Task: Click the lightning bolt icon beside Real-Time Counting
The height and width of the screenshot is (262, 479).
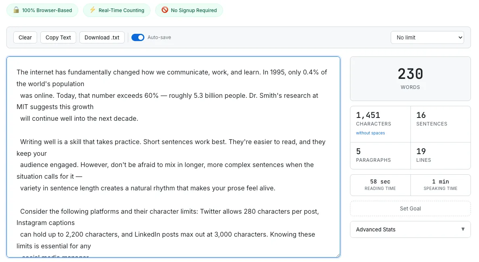Action: point(92,10)
